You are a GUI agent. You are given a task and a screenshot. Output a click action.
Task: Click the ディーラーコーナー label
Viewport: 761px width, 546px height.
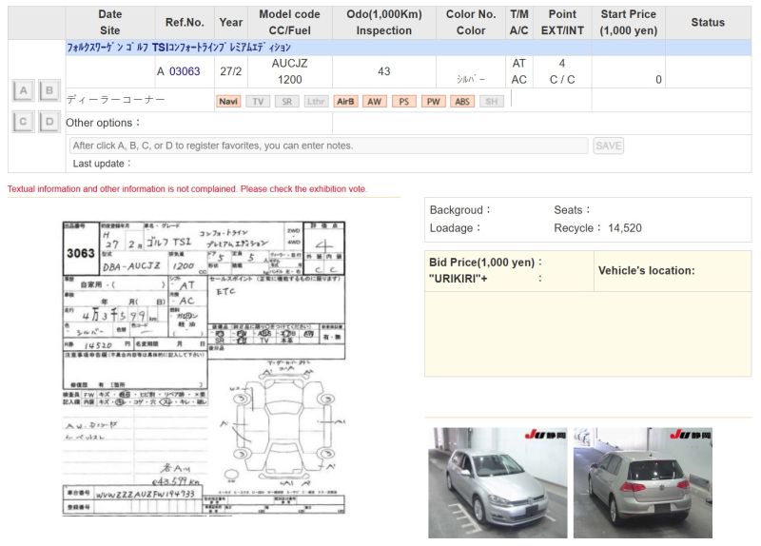[x=115, y=100]
